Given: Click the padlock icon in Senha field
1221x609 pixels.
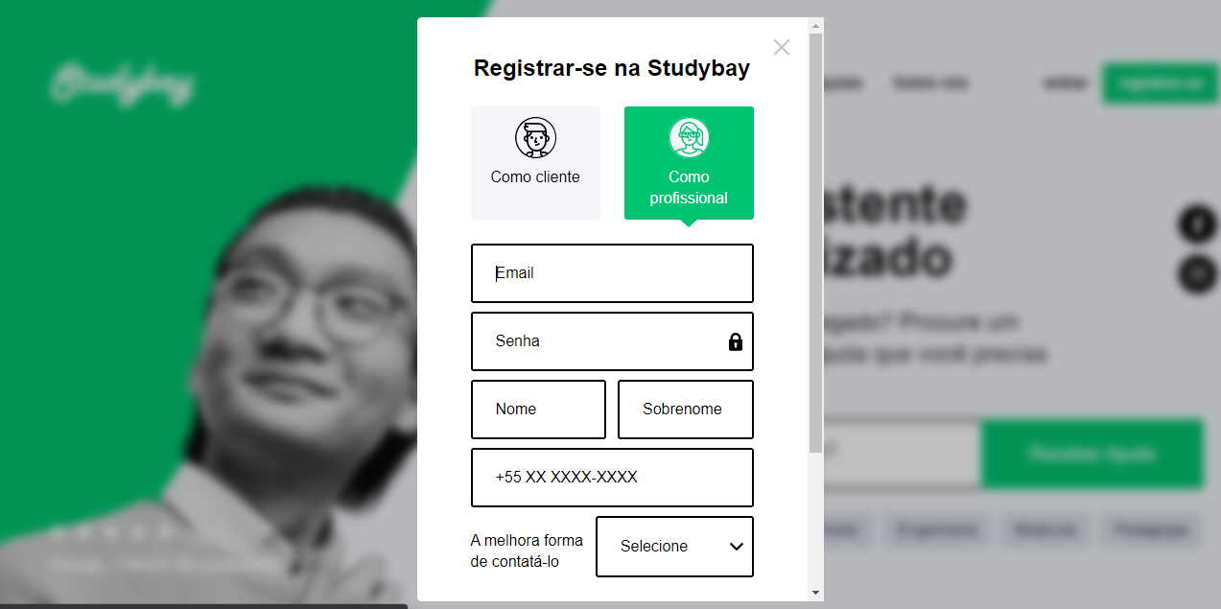Looking at the screenshot, I should coord(736,341).
